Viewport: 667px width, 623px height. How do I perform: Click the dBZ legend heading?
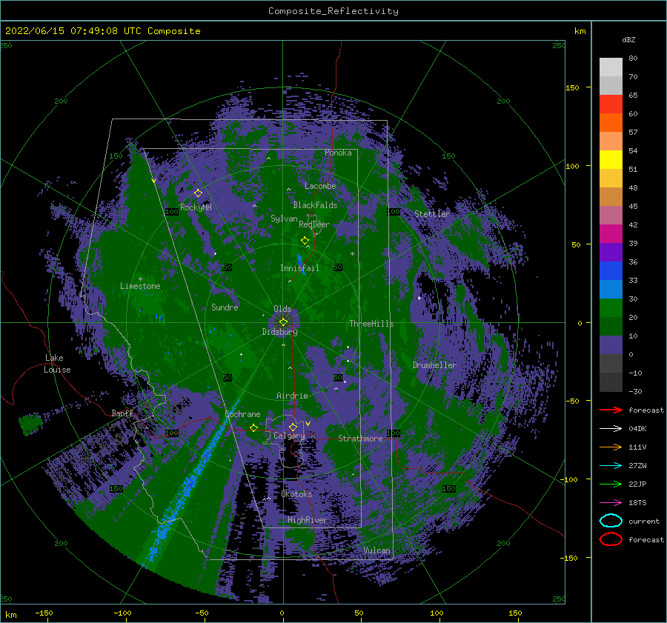[628, 39]
